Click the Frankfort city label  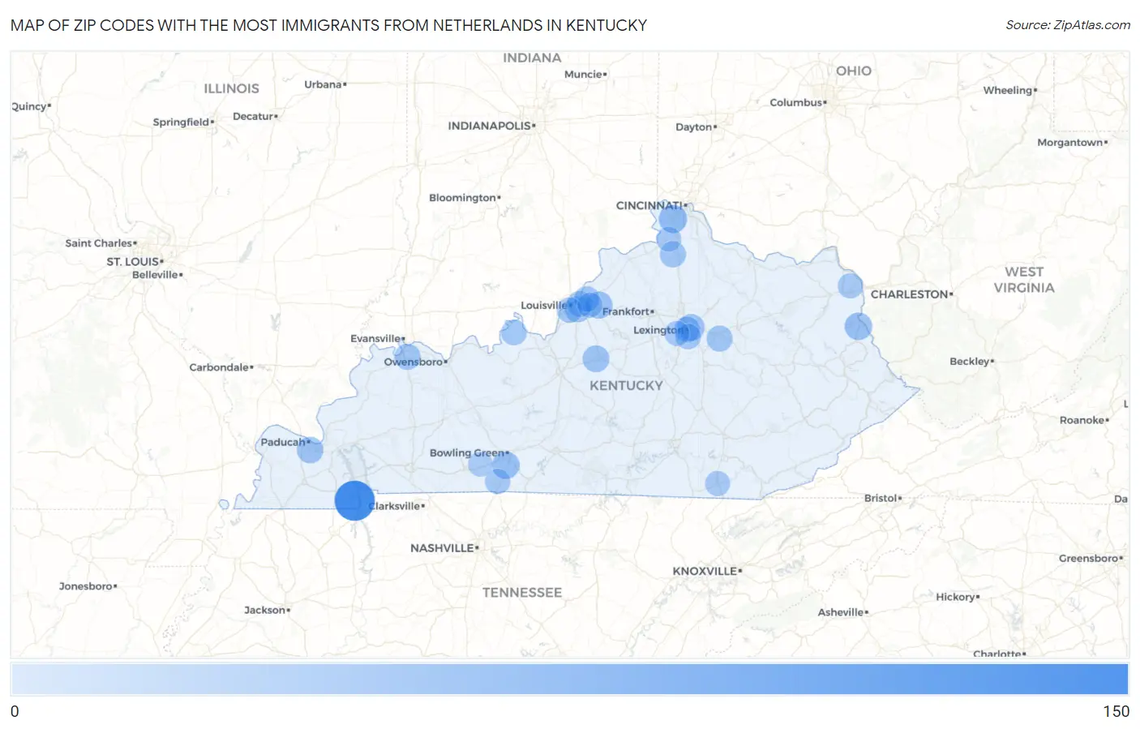click(628, 311)
